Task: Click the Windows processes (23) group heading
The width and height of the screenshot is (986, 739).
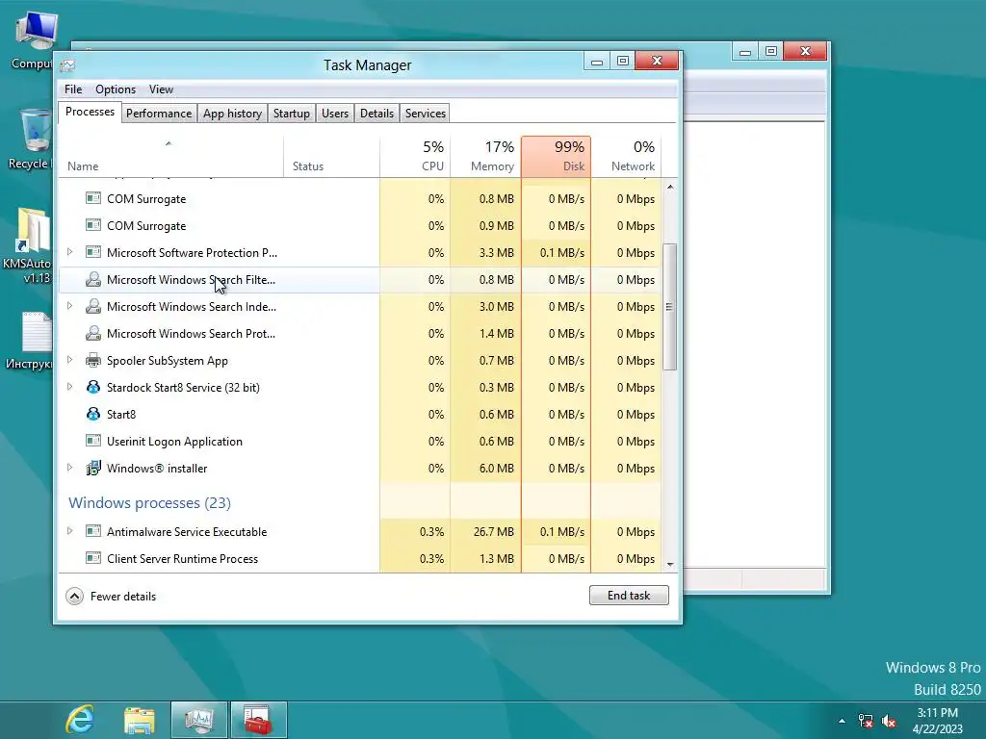Action: tap(149, 502)
